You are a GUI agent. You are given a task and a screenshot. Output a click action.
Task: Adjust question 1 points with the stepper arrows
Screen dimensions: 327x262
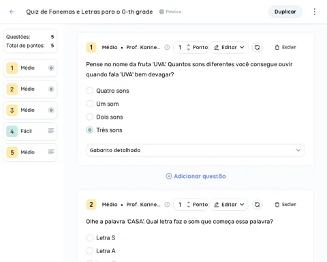click(x=188, y=47)
